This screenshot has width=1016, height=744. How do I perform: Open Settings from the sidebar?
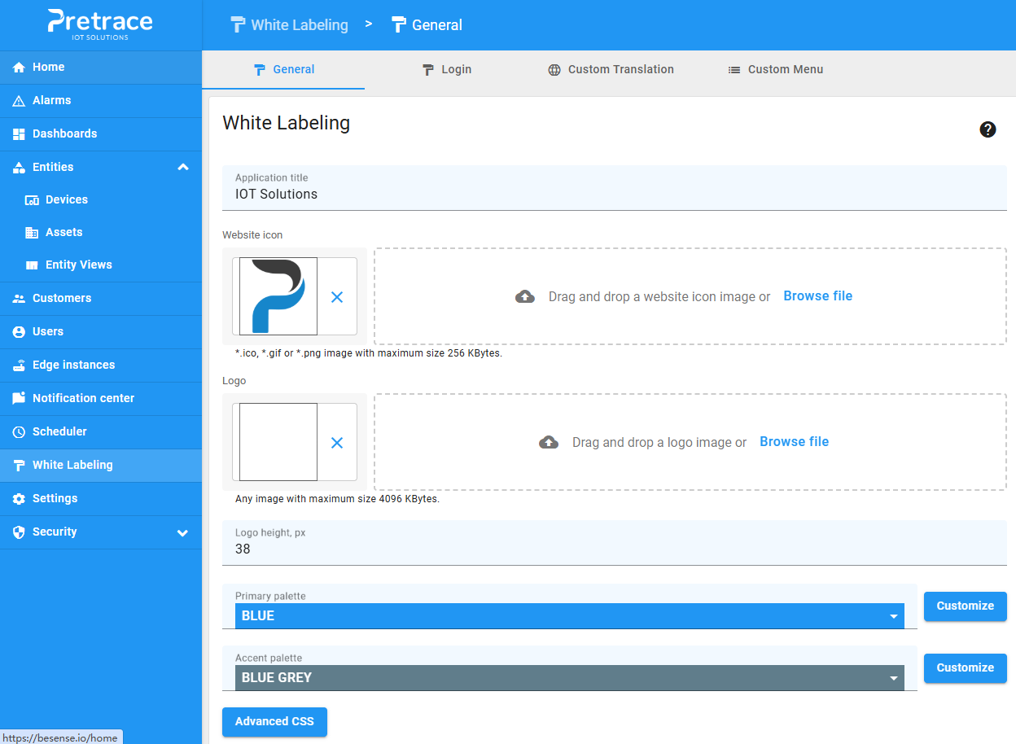(x=101, y=499)
